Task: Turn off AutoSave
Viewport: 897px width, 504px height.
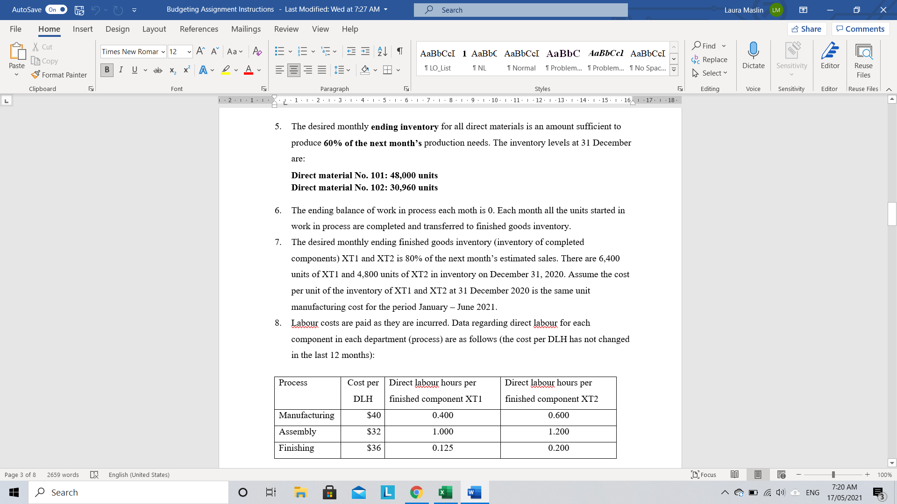Action: point(56,9)
